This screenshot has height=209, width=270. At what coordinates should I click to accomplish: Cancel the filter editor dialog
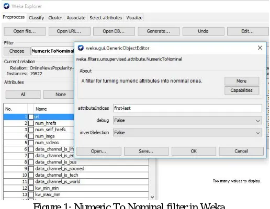[x=241, y=151]
